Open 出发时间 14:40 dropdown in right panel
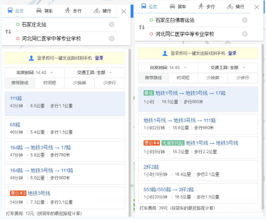Image resolution: width=266 pixels, height=219 pixels. (x=168, y=68)
